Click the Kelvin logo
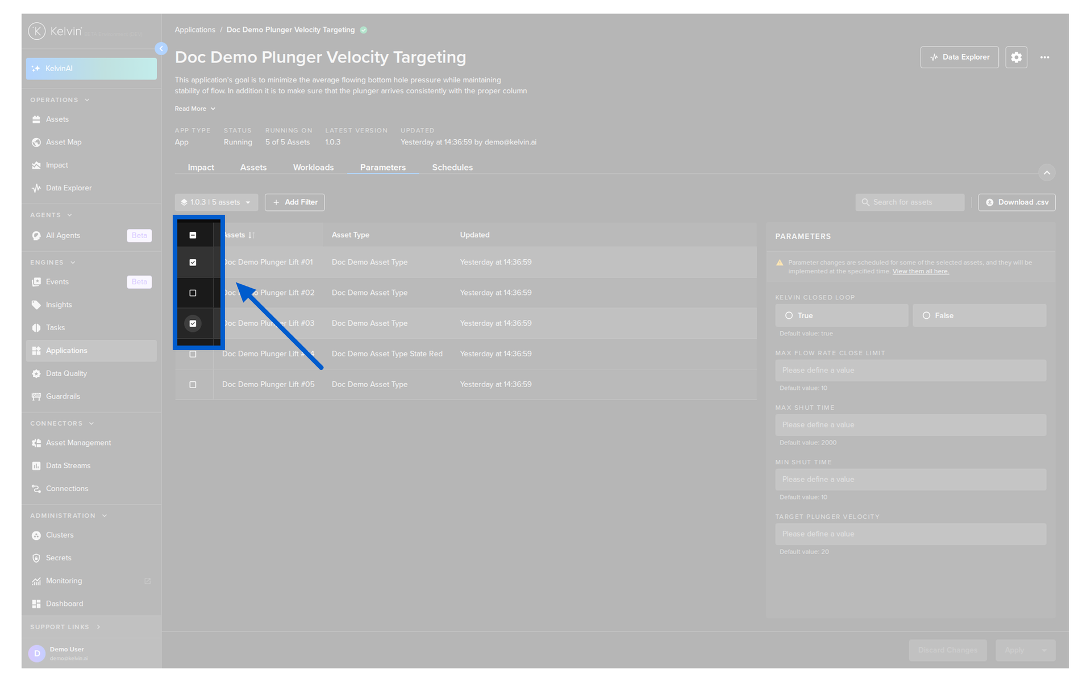The image size is (1091, 682). (x=55, y=31)
